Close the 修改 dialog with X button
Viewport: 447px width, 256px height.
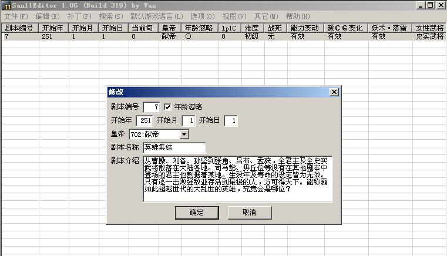click(334, 92)
